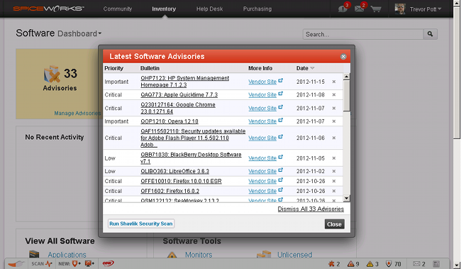Dismiss the Google Chrome advisory
Viewport: 461px width, 269px height.
tap(334, 108)
